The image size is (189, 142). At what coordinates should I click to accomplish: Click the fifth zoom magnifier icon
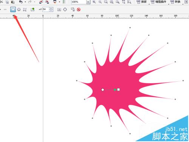click(118, 2)
